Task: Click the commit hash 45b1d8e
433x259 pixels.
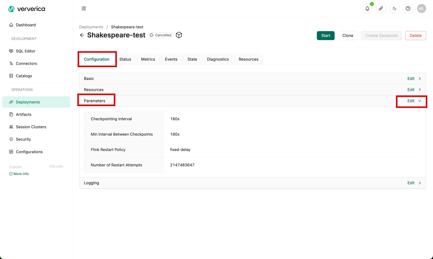Action: point(56,166)
